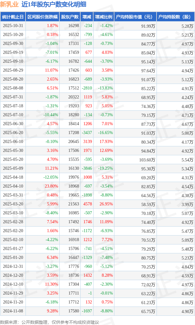Select the -19.25% change ratio cell
Screen dimensions: 195x325
pos(105,168)
